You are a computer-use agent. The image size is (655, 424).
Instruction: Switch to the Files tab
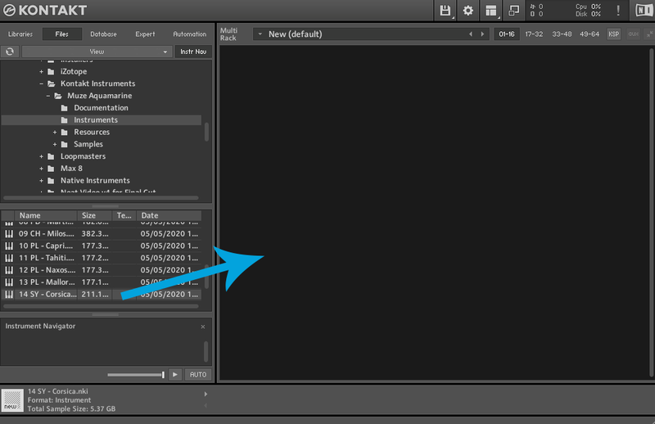tap(62, 34)
